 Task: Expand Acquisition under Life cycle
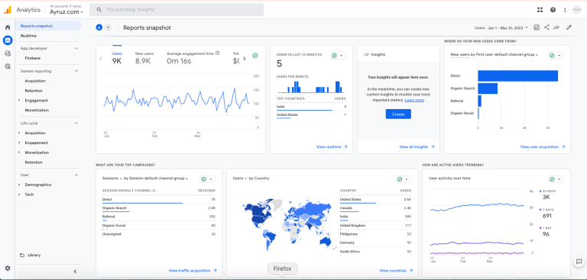19,133
